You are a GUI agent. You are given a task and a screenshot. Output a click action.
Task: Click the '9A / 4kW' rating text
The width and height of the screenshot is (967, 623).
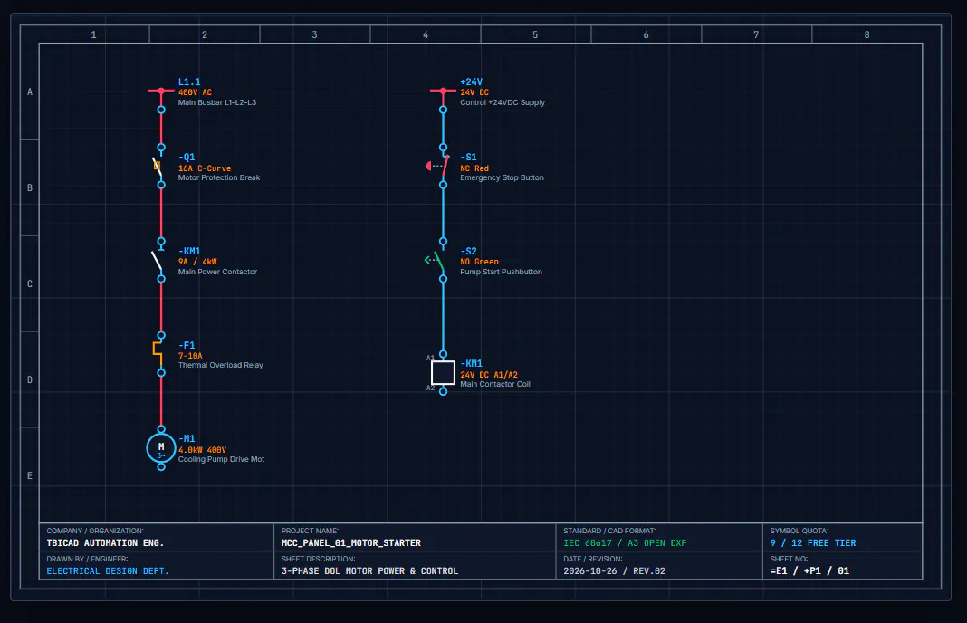point(197,262)
